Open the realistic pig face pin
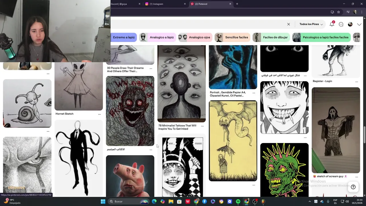The width and height of the screenshot is (366, 206). tap(130, 176)
